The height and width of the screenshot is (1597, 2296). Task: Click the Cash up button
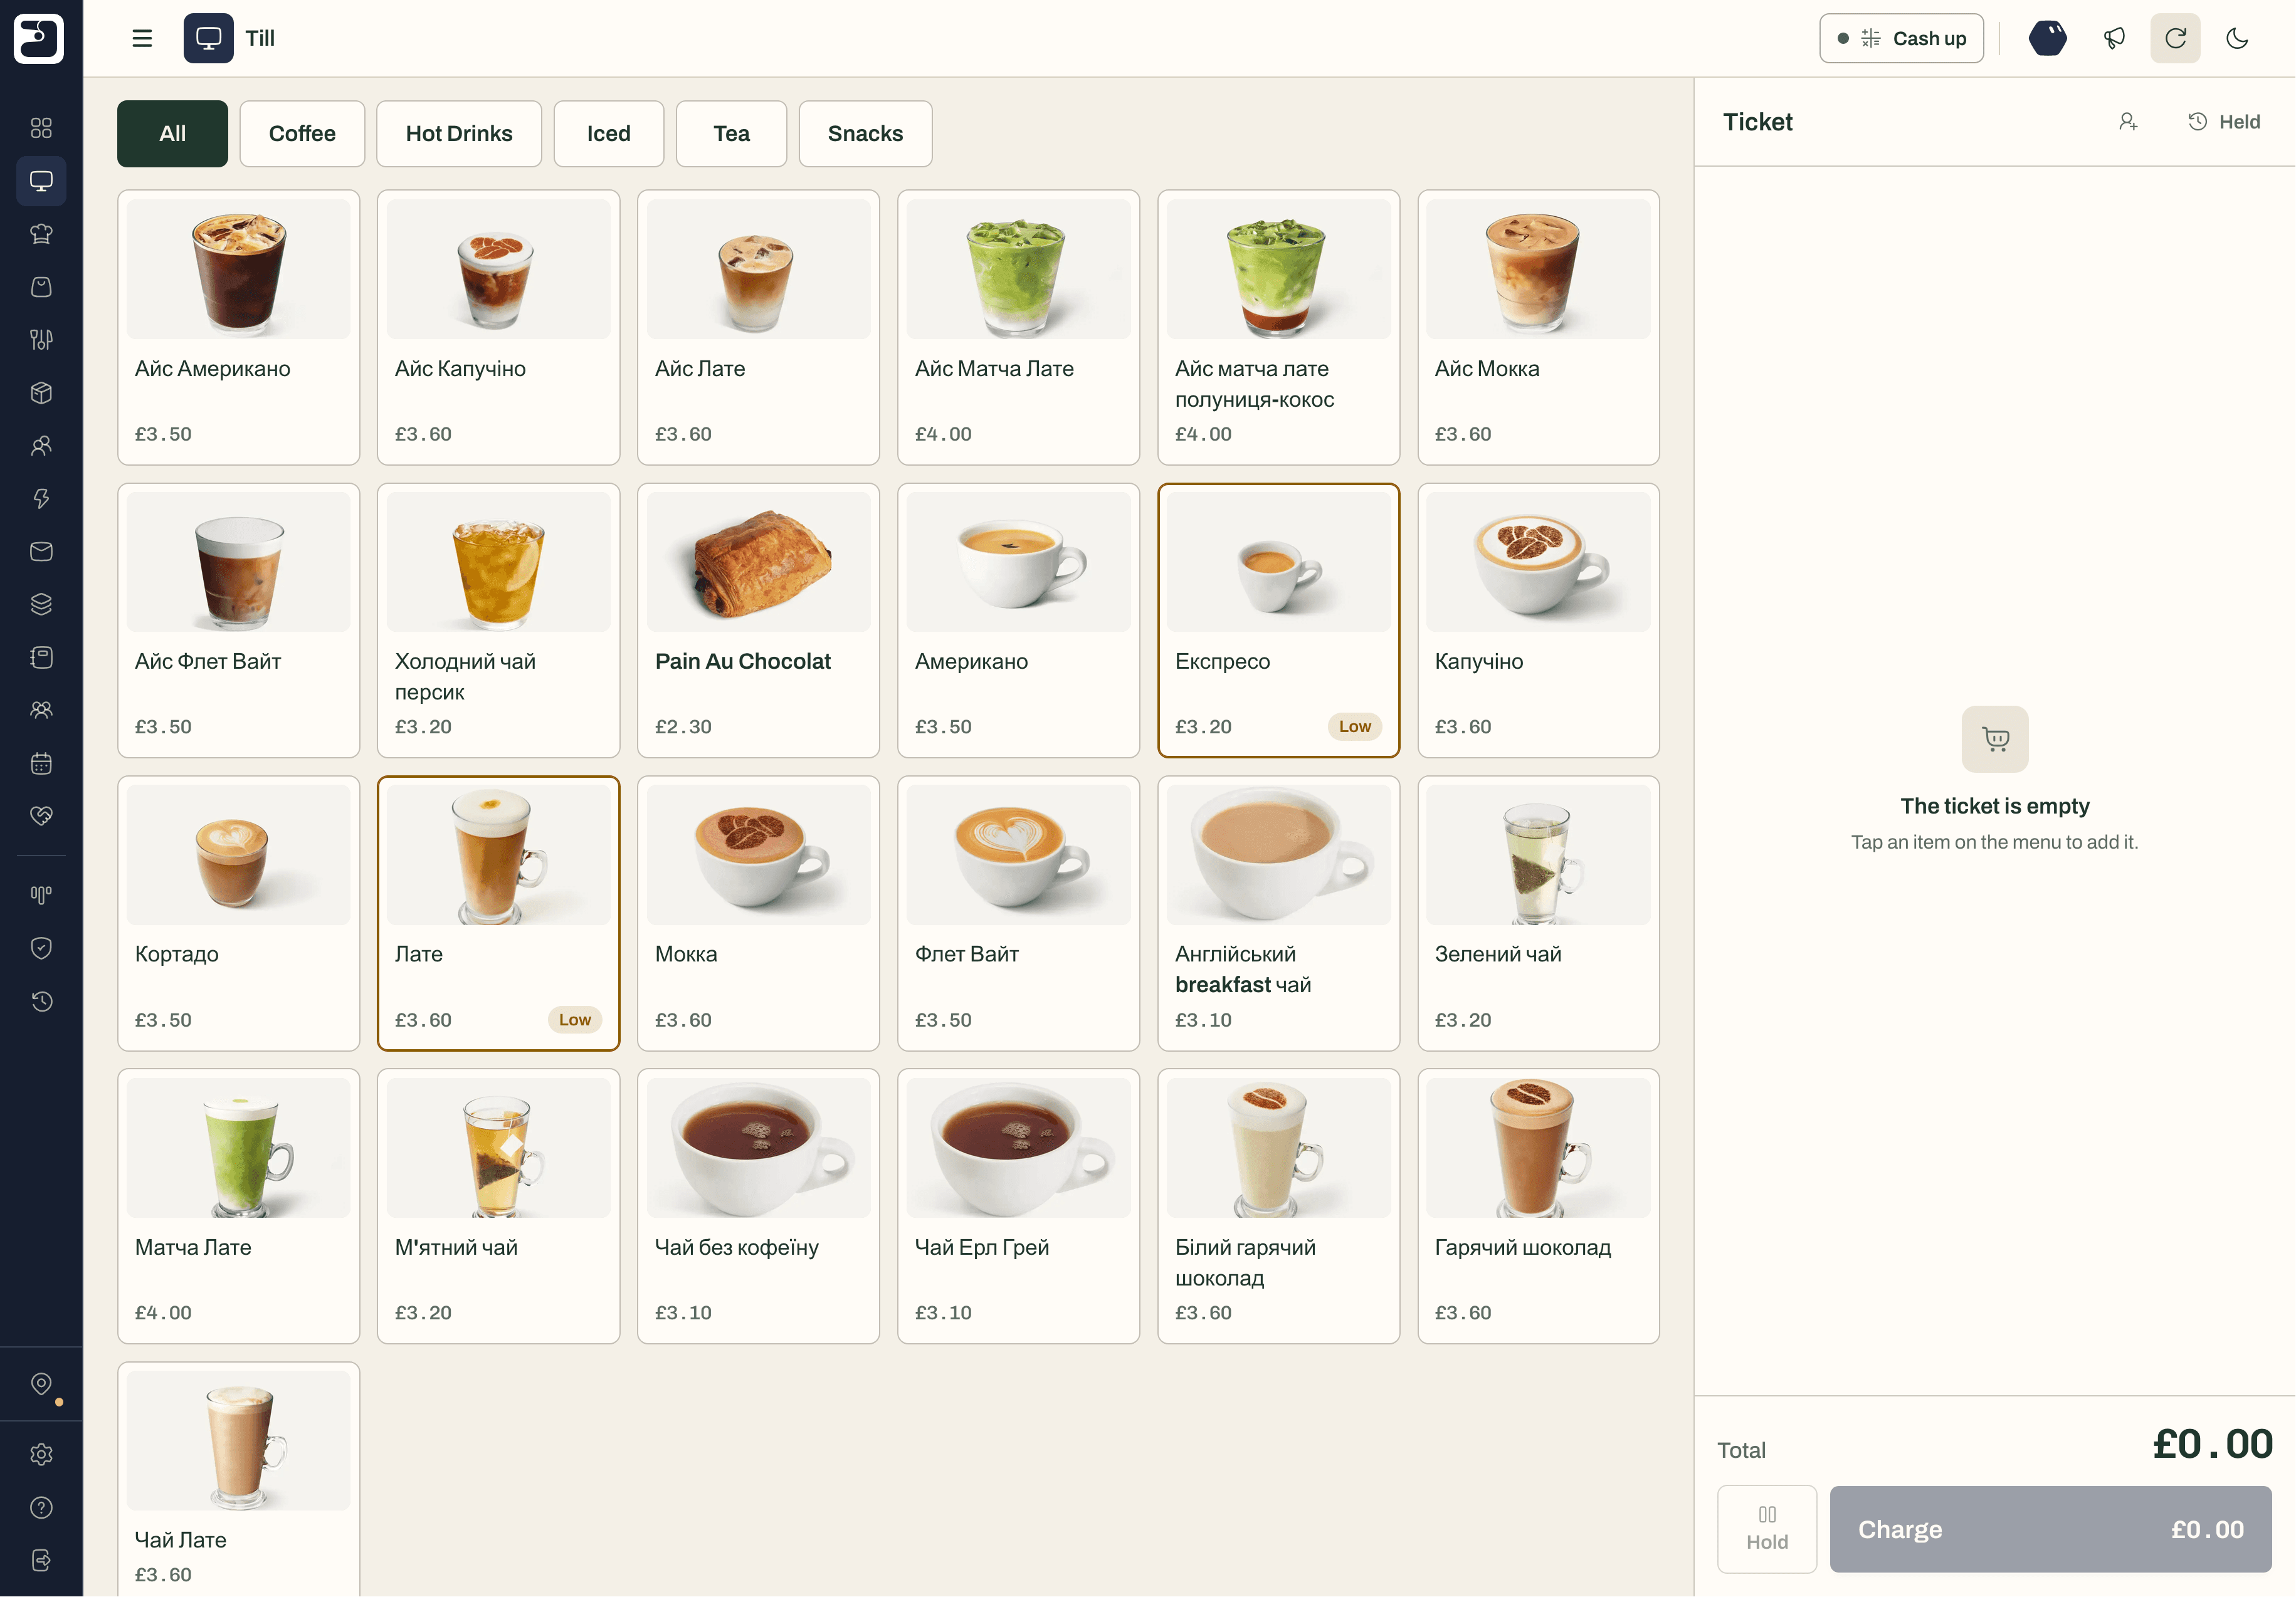point(1901,38)
